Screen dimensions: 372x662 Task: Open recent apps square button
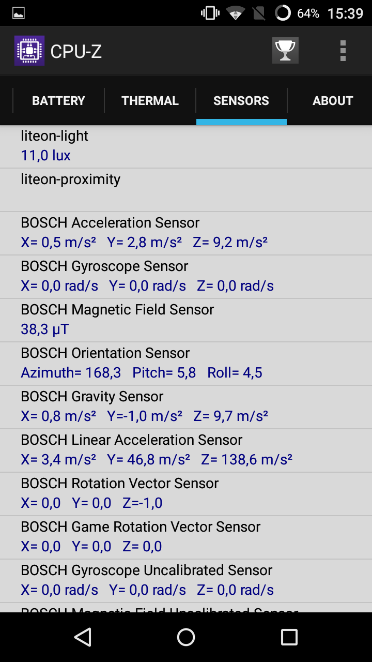point(289,637)
